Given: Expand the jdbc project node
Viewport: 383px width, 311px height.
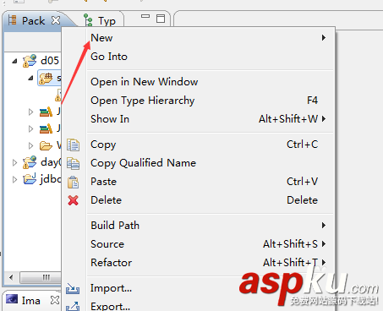Looking at the screenshot, I should 14,179.
